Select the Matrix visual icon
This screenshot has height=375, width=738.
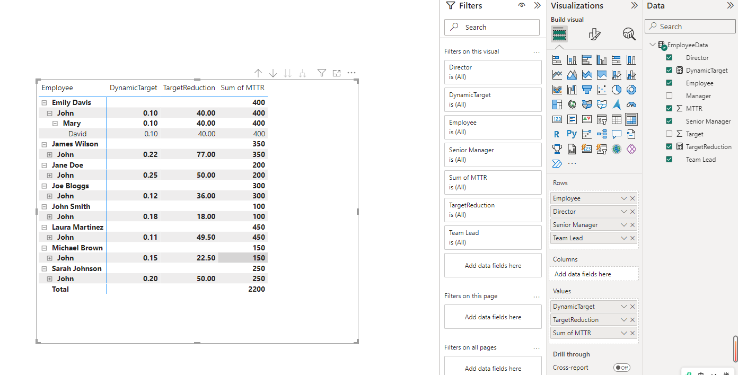point(631,119)
